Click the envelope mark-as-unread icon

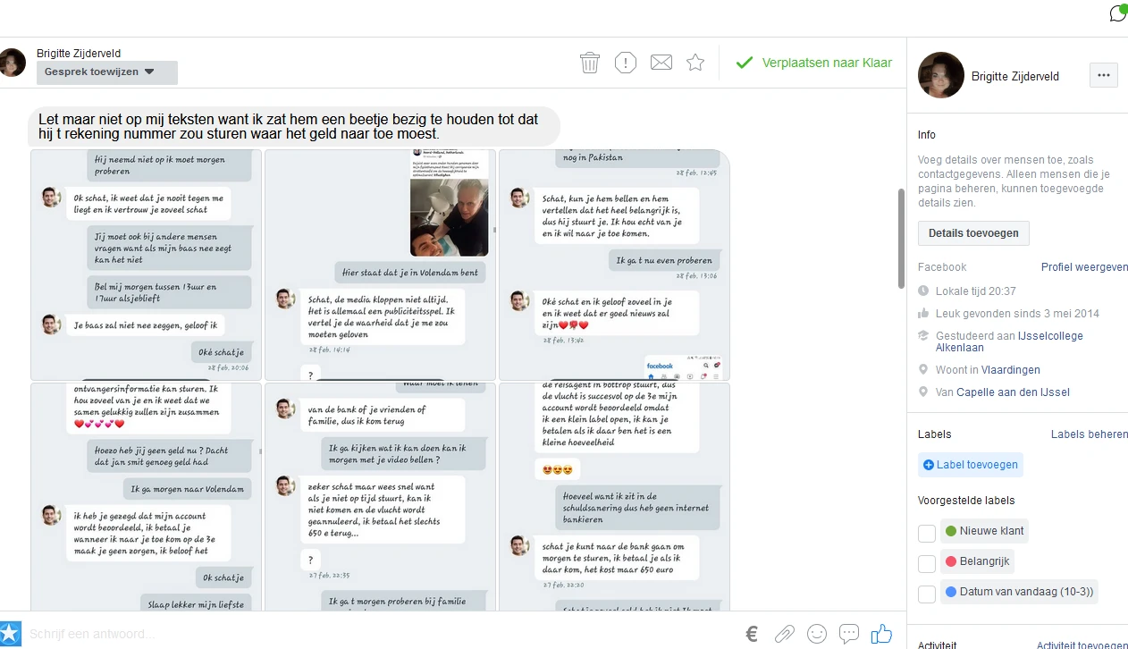tap(661, 63)
